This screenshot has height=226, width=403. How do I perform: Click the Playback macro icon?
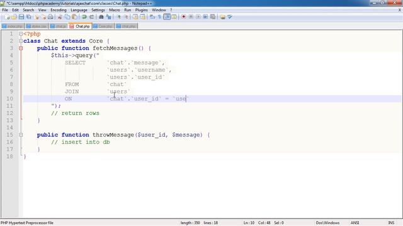[x=198, y=17]
